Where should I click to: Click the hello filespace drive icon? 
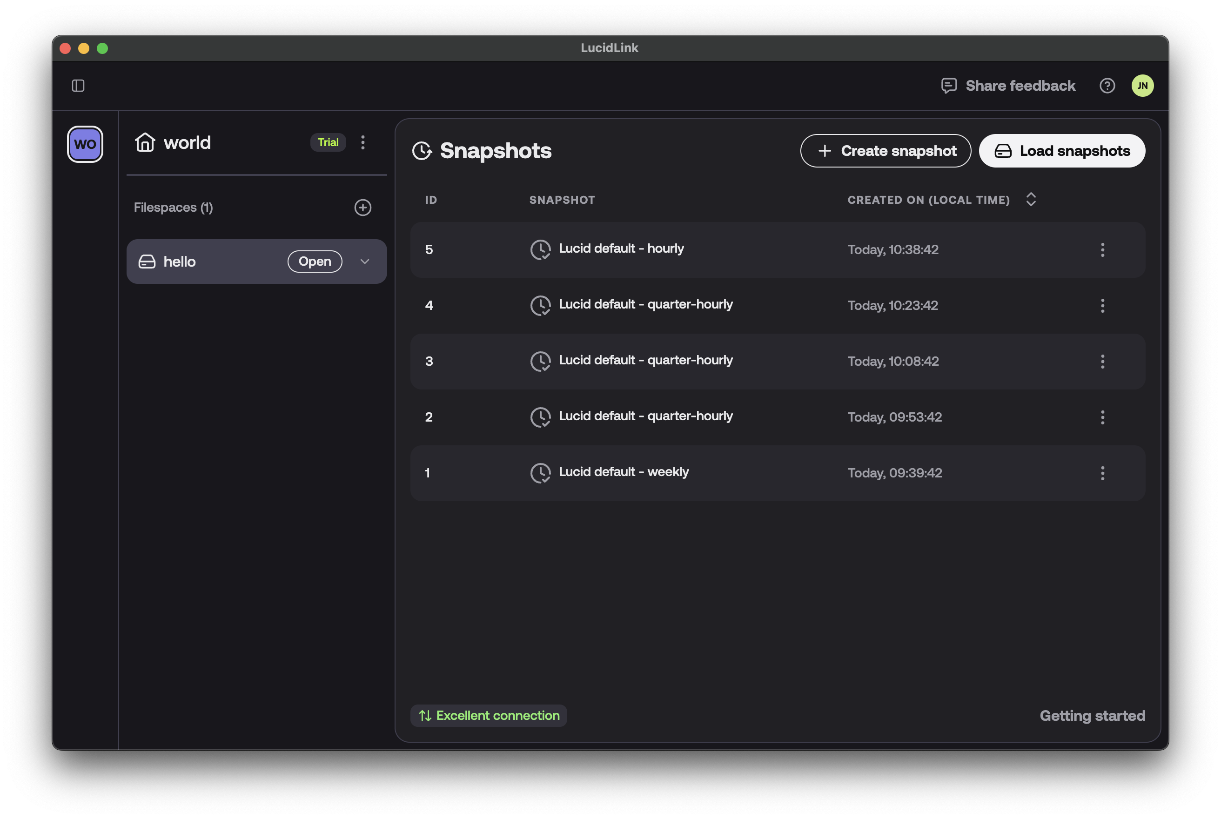[x=147, y=262]
